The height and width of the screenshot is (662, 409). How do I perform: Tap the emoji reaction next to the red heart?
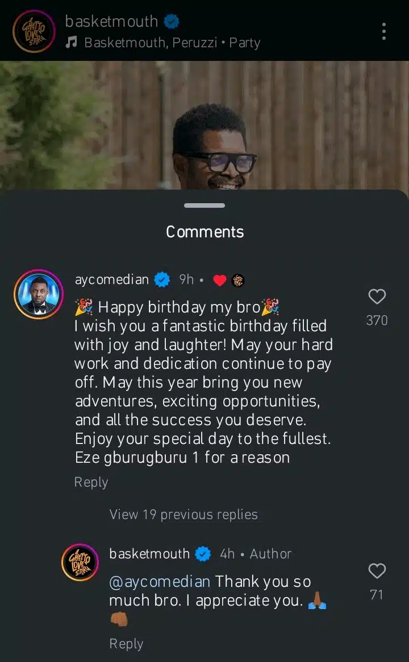point(239,279)
